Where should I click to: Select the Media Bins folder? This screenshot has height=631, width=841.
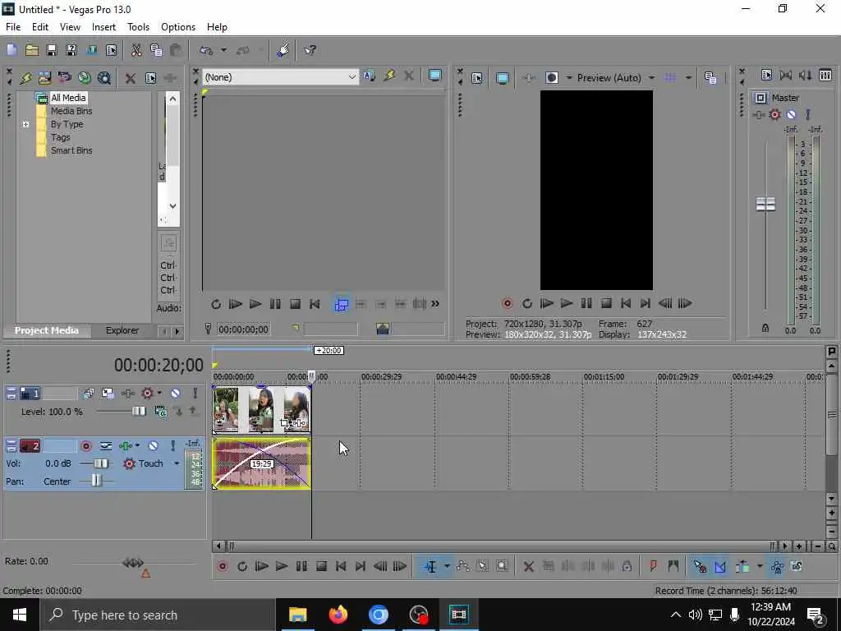71,111
